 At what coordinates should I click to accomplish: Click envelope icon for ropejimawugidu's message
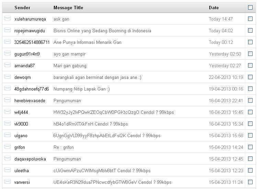coord(7,30)
